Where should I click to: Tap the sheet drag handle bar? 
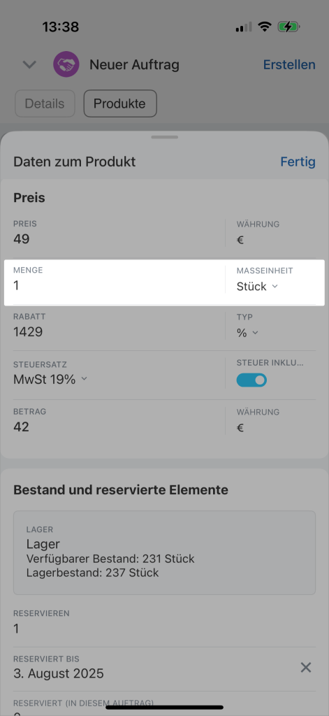tap(165, 136)
